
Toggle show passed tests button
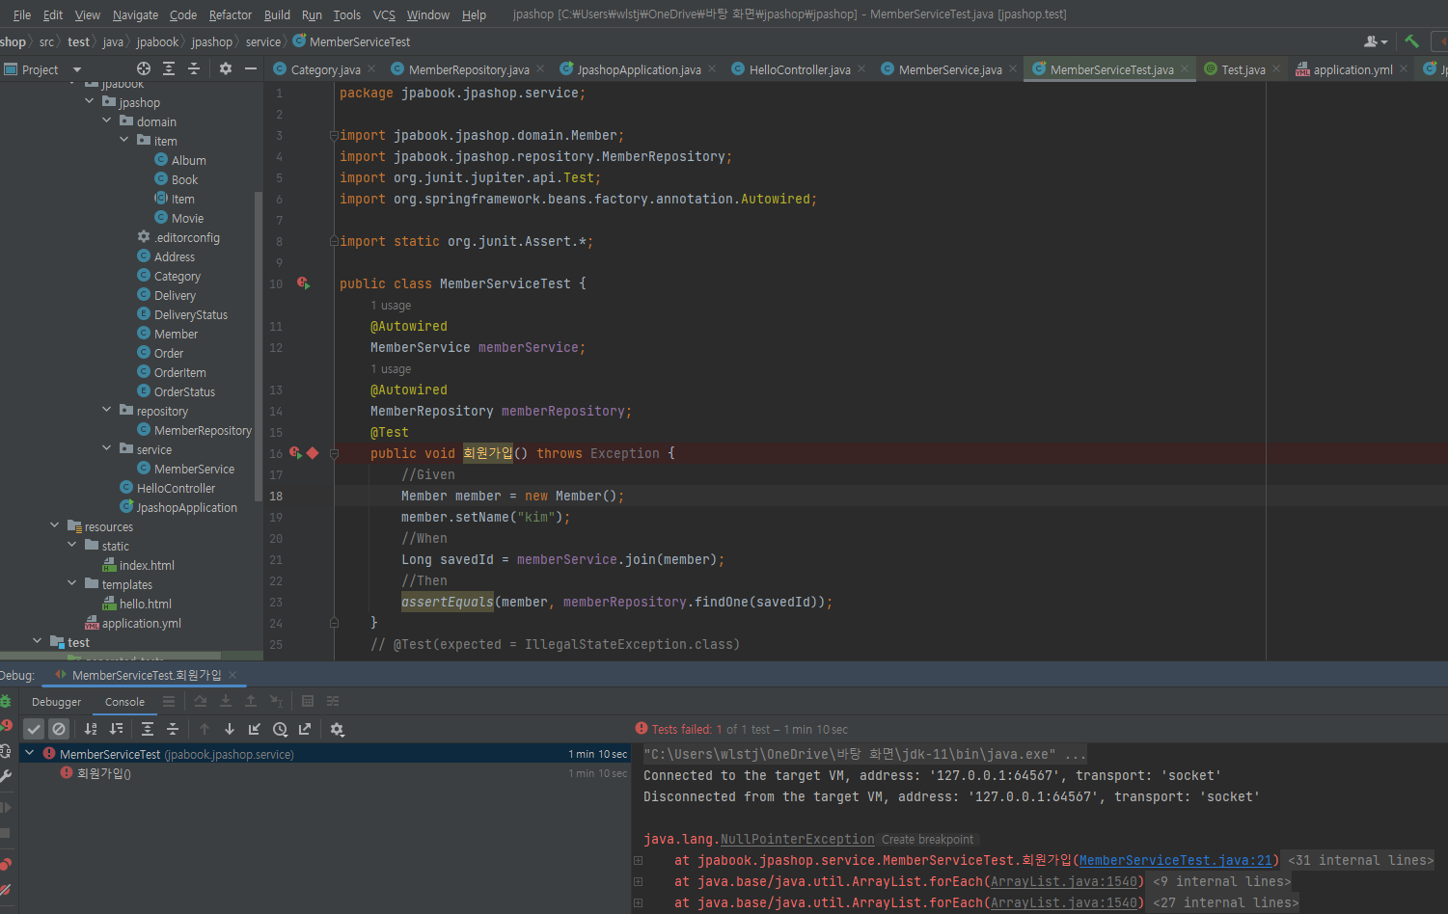(34, 729)
